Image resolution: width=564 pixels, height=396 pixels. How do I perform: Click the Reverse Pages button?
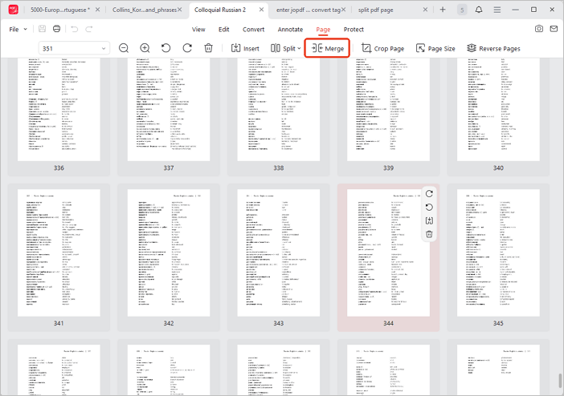493,48
